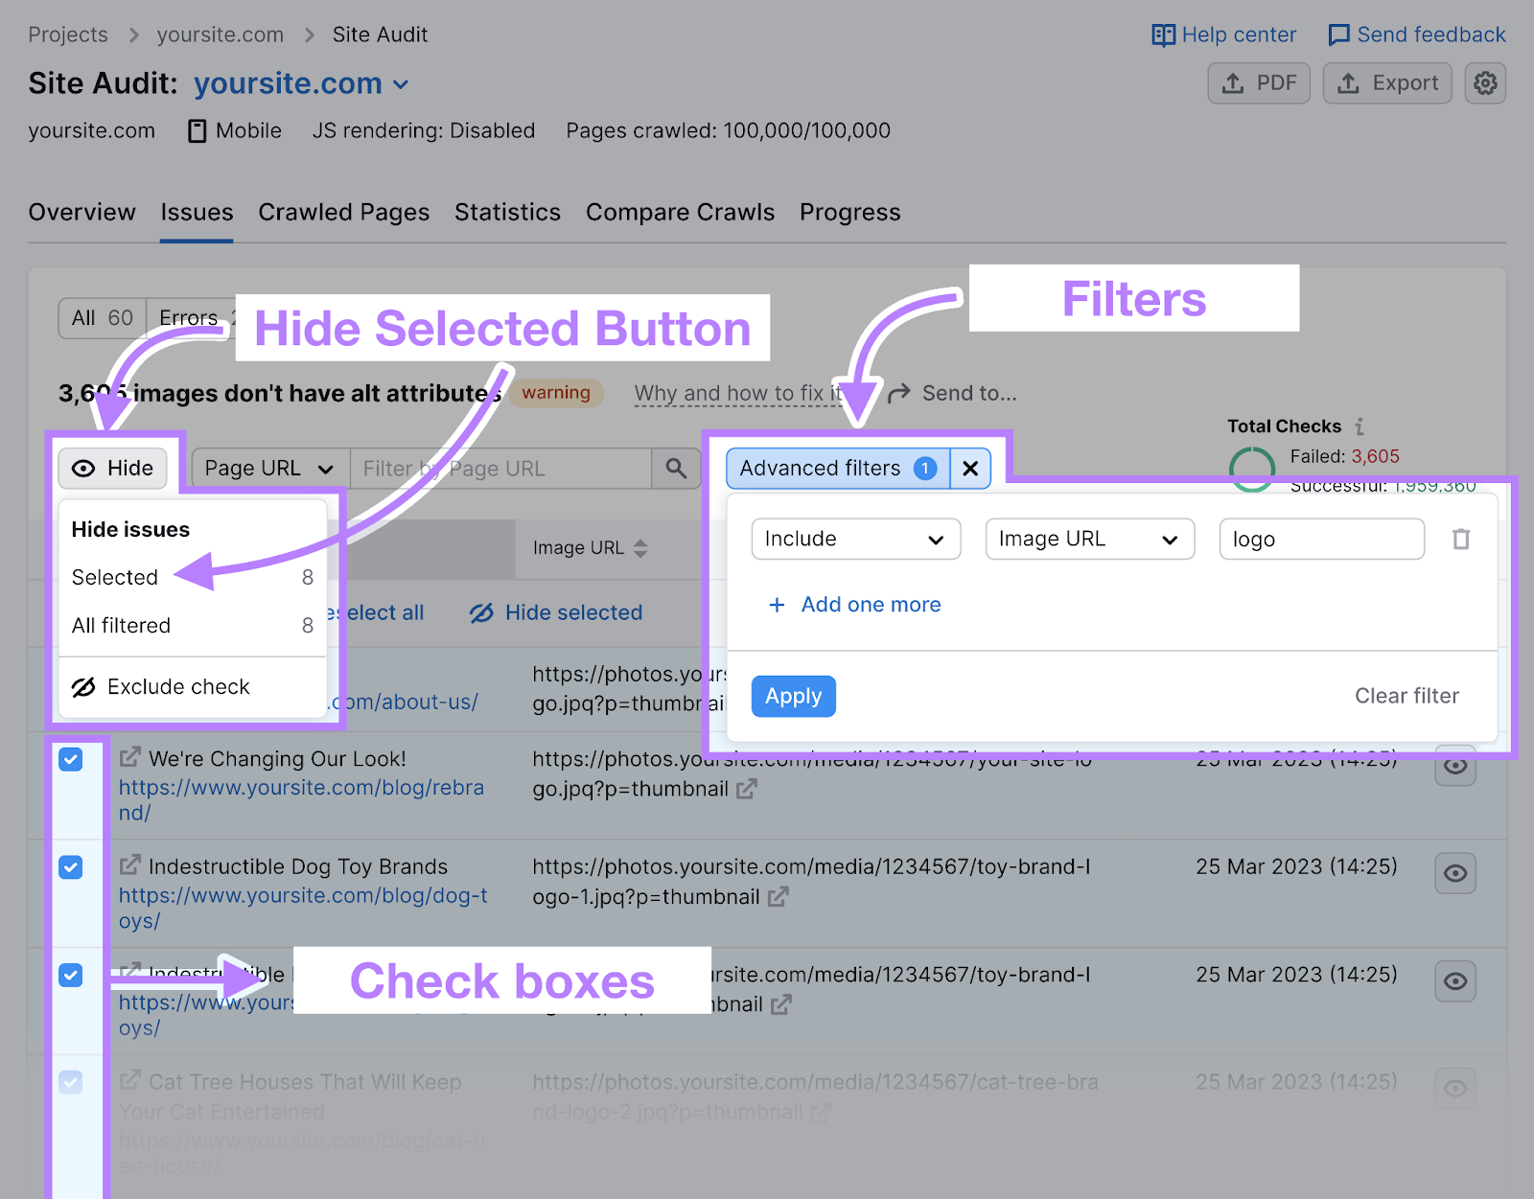Screen dimensions: 1534x1199
Task: Open Site Audit settings gear
Action: click(x=1485, y=83)
